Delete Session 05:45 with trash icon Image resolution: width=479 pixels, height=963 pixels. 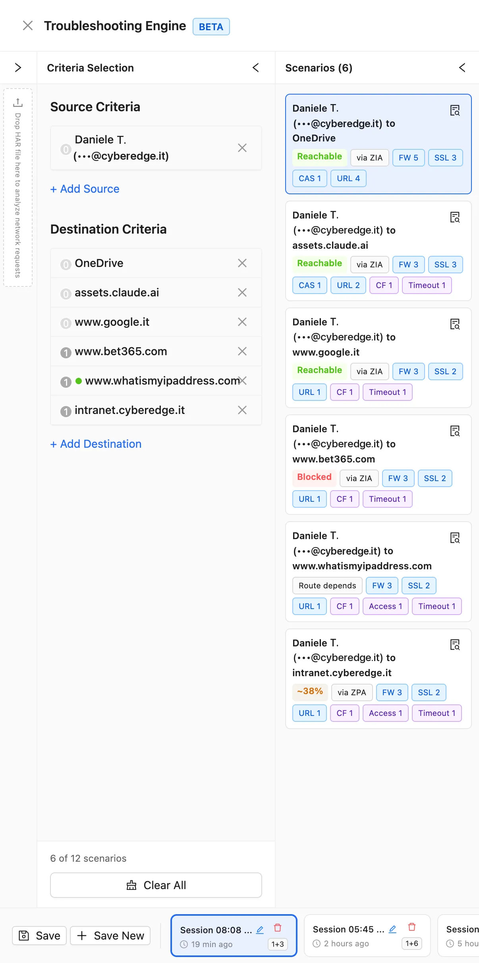[412, 927]
